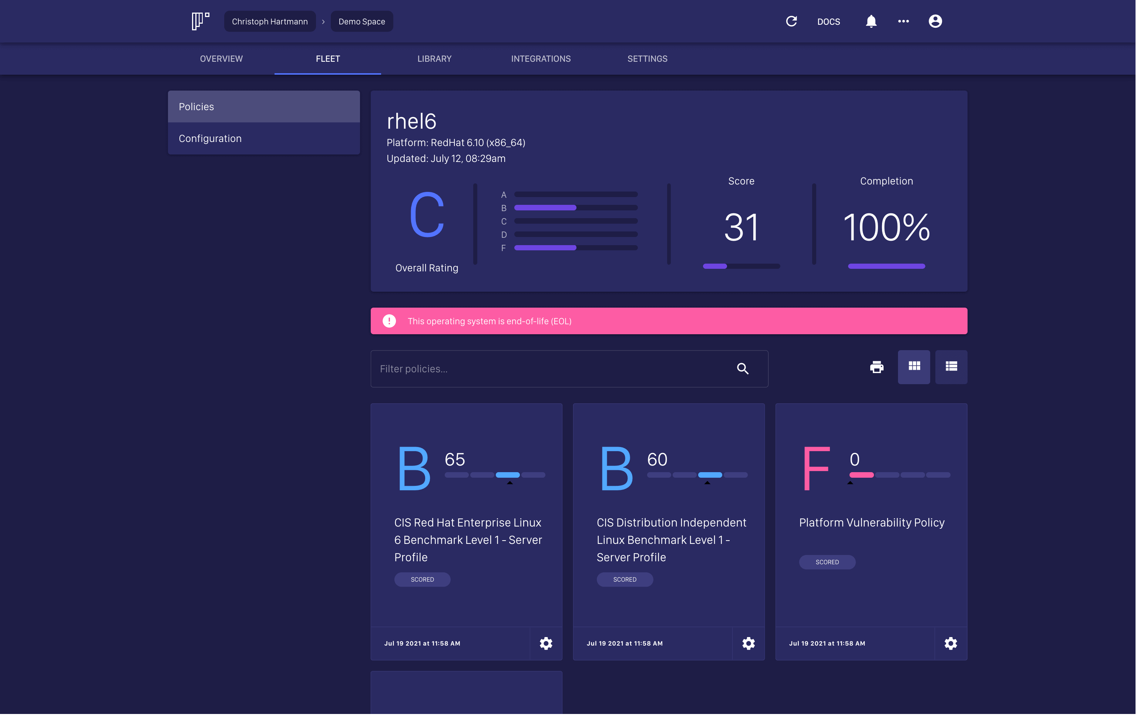
Task: Switch to the Library tab
Action: (x=434, y=58)
